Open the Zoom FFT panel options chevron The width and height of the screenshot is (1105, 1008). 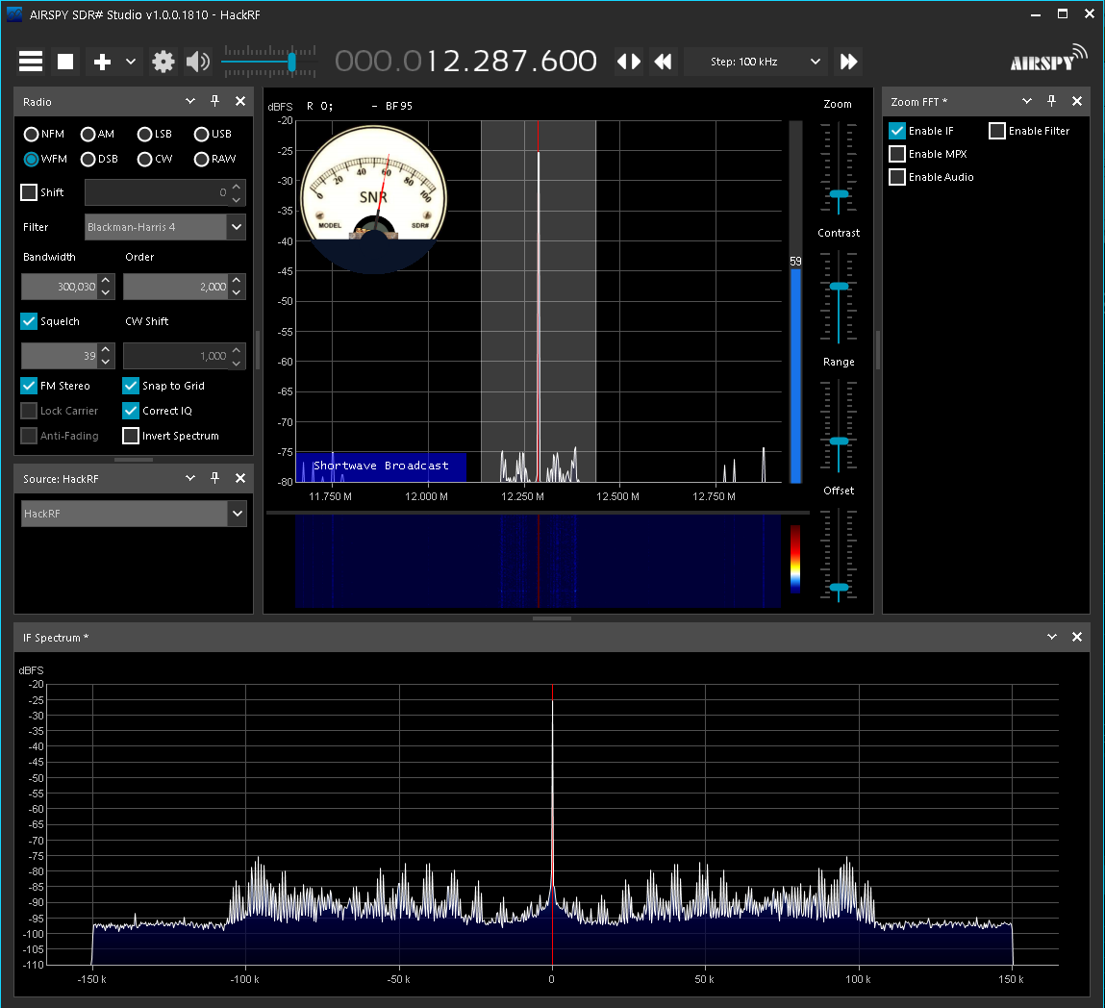pyautogui.click(x=1027, y=102)
